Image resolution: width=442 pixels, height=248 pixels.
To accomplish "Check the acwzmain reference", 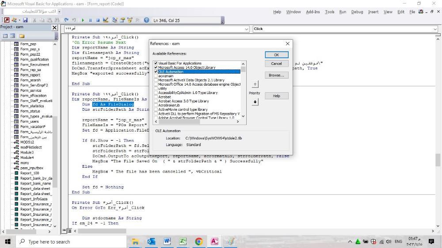I will pos(156,76).
